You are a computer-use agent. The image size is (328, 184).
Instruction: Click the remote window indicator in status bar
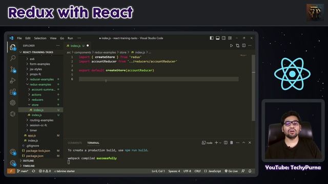[11, 171]
